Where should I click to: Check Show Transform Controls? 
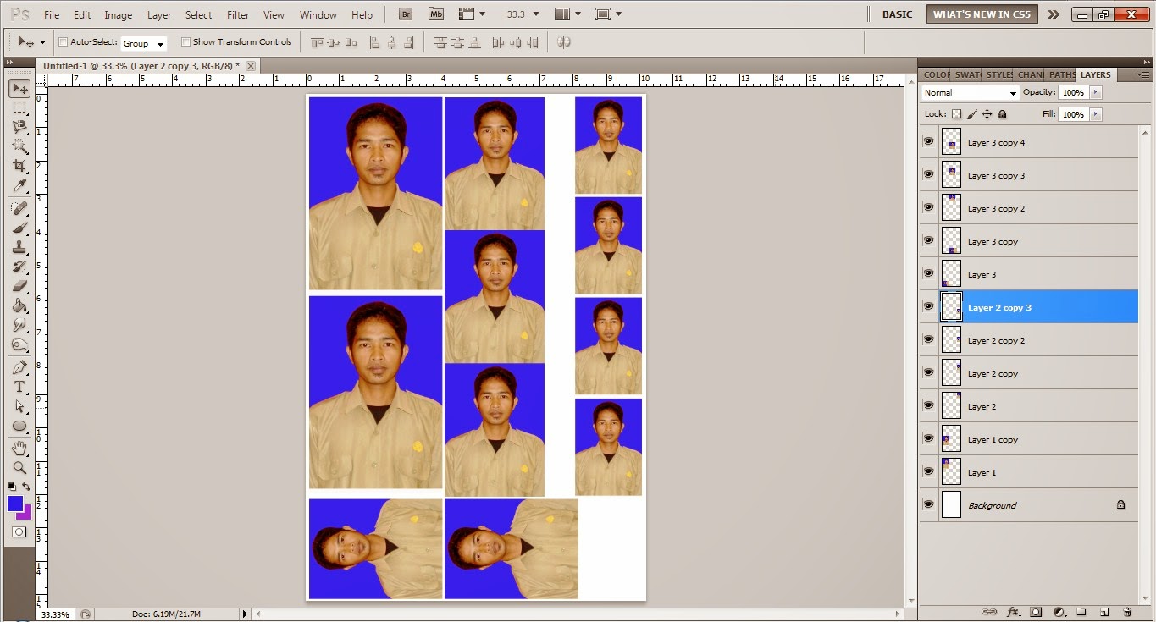click(185, 41)
